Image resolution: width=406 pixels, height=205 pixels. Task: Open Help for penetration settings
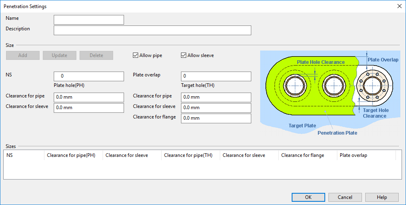382,197
